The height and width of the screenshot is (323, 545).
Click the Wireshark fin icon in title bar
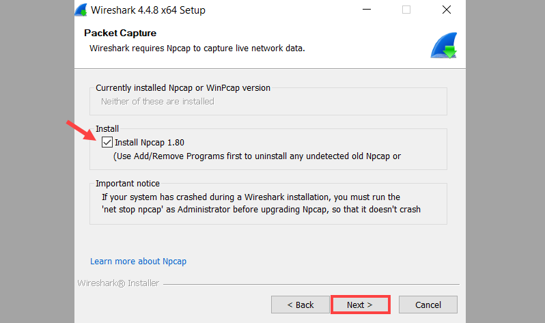coord(81,10)
